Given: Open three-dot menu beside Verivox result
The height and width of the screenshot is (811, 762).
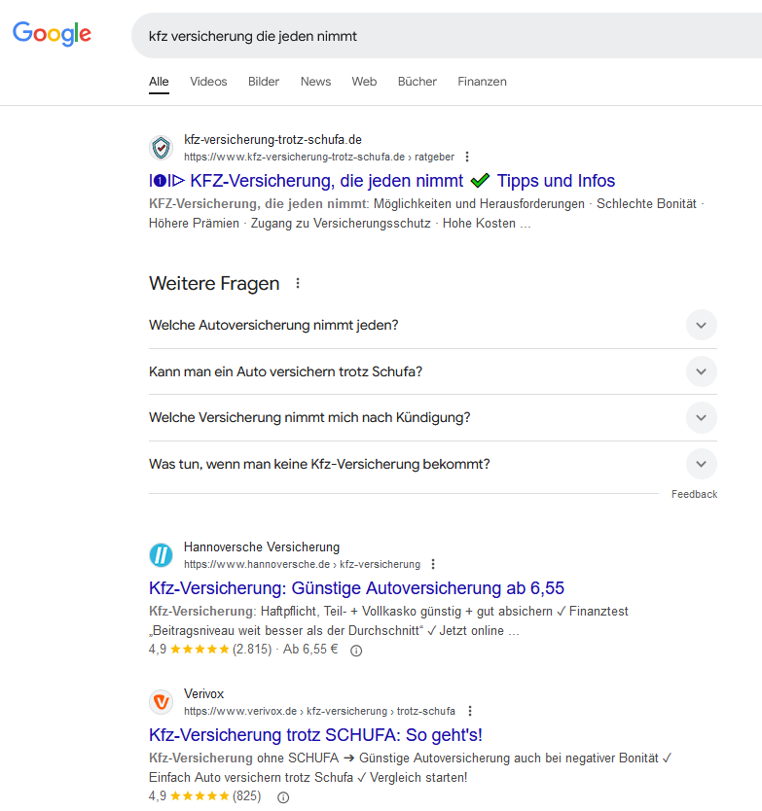Looking at the screenshot, I should point(470,711).
